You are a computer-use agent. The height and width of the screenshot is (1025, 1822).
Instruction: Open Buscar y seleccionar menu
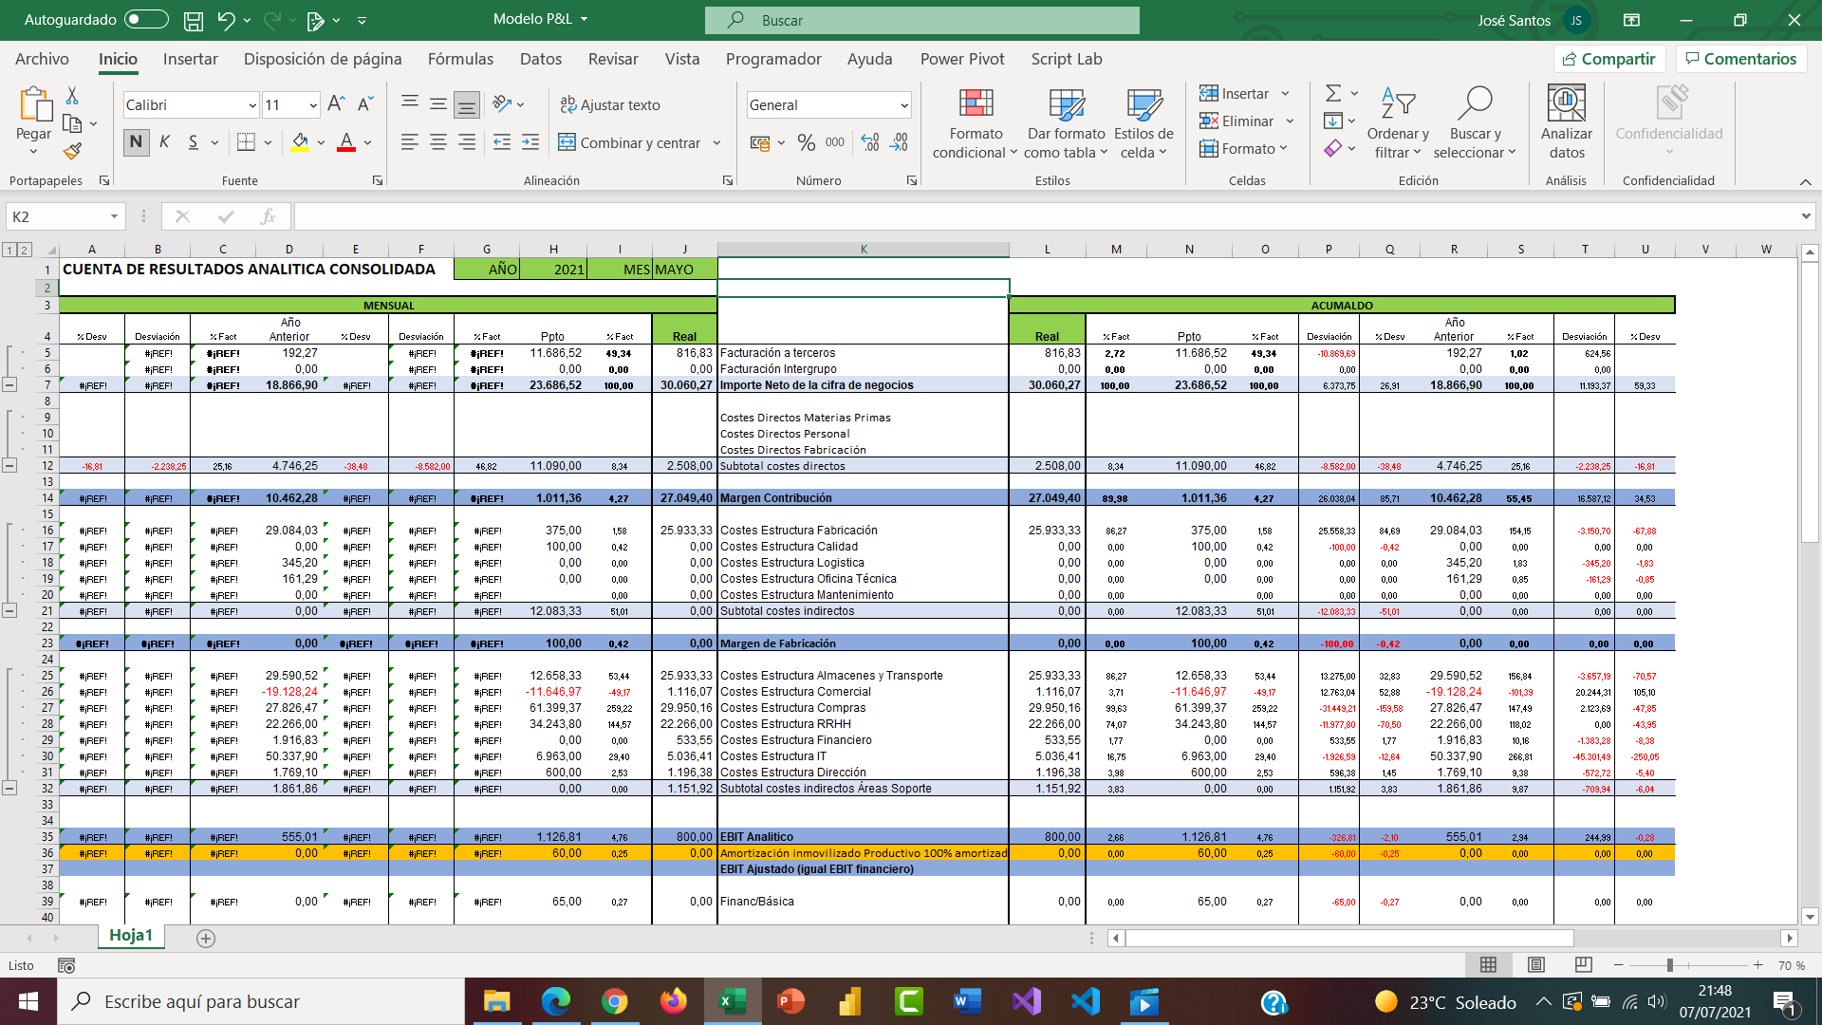click(1475, 123)
